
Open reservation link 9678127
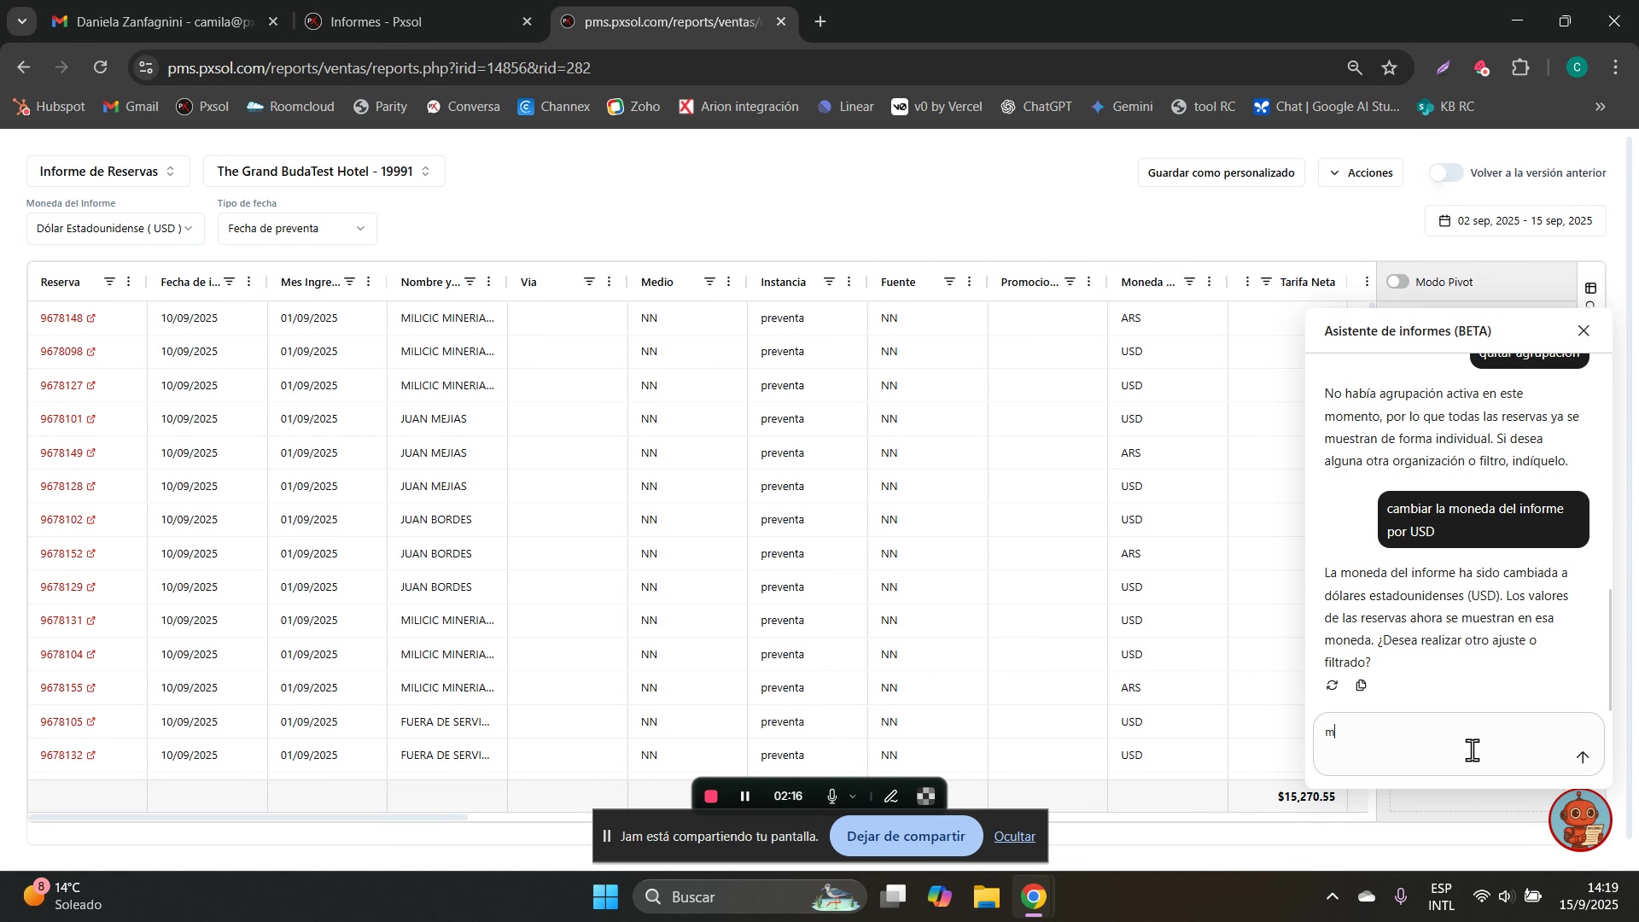(x=61, y=386)
